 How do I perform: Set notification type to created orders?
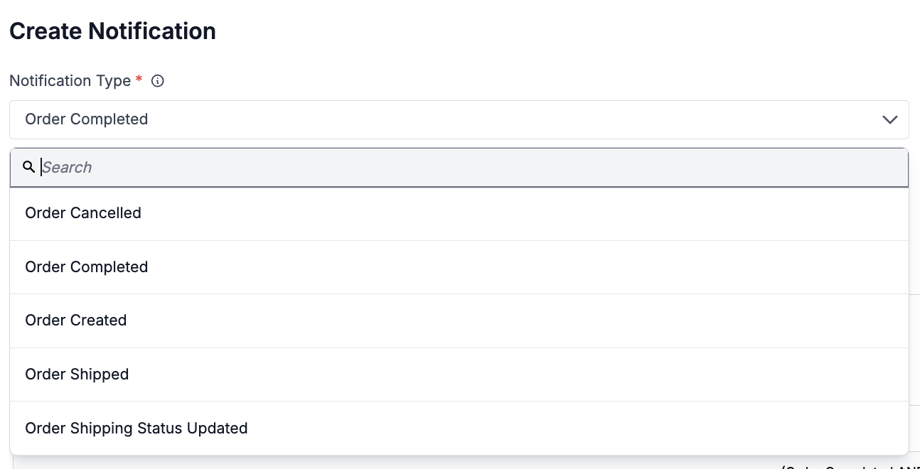76,320
